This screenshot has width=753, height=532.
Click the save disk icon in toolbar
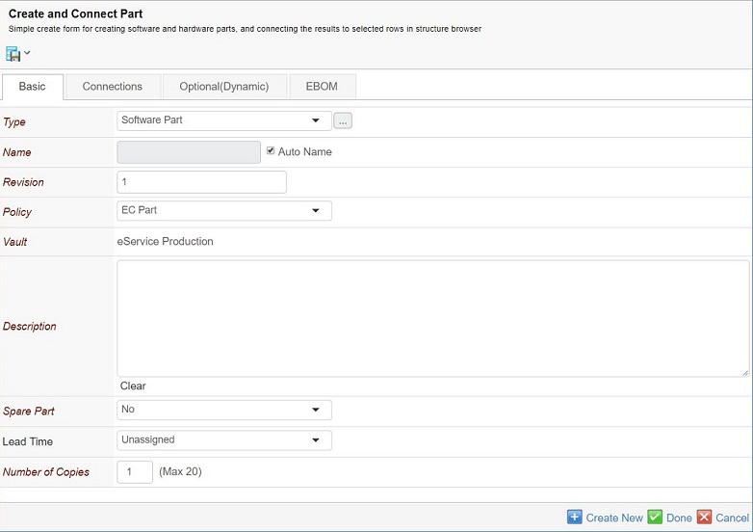point(13,53)
